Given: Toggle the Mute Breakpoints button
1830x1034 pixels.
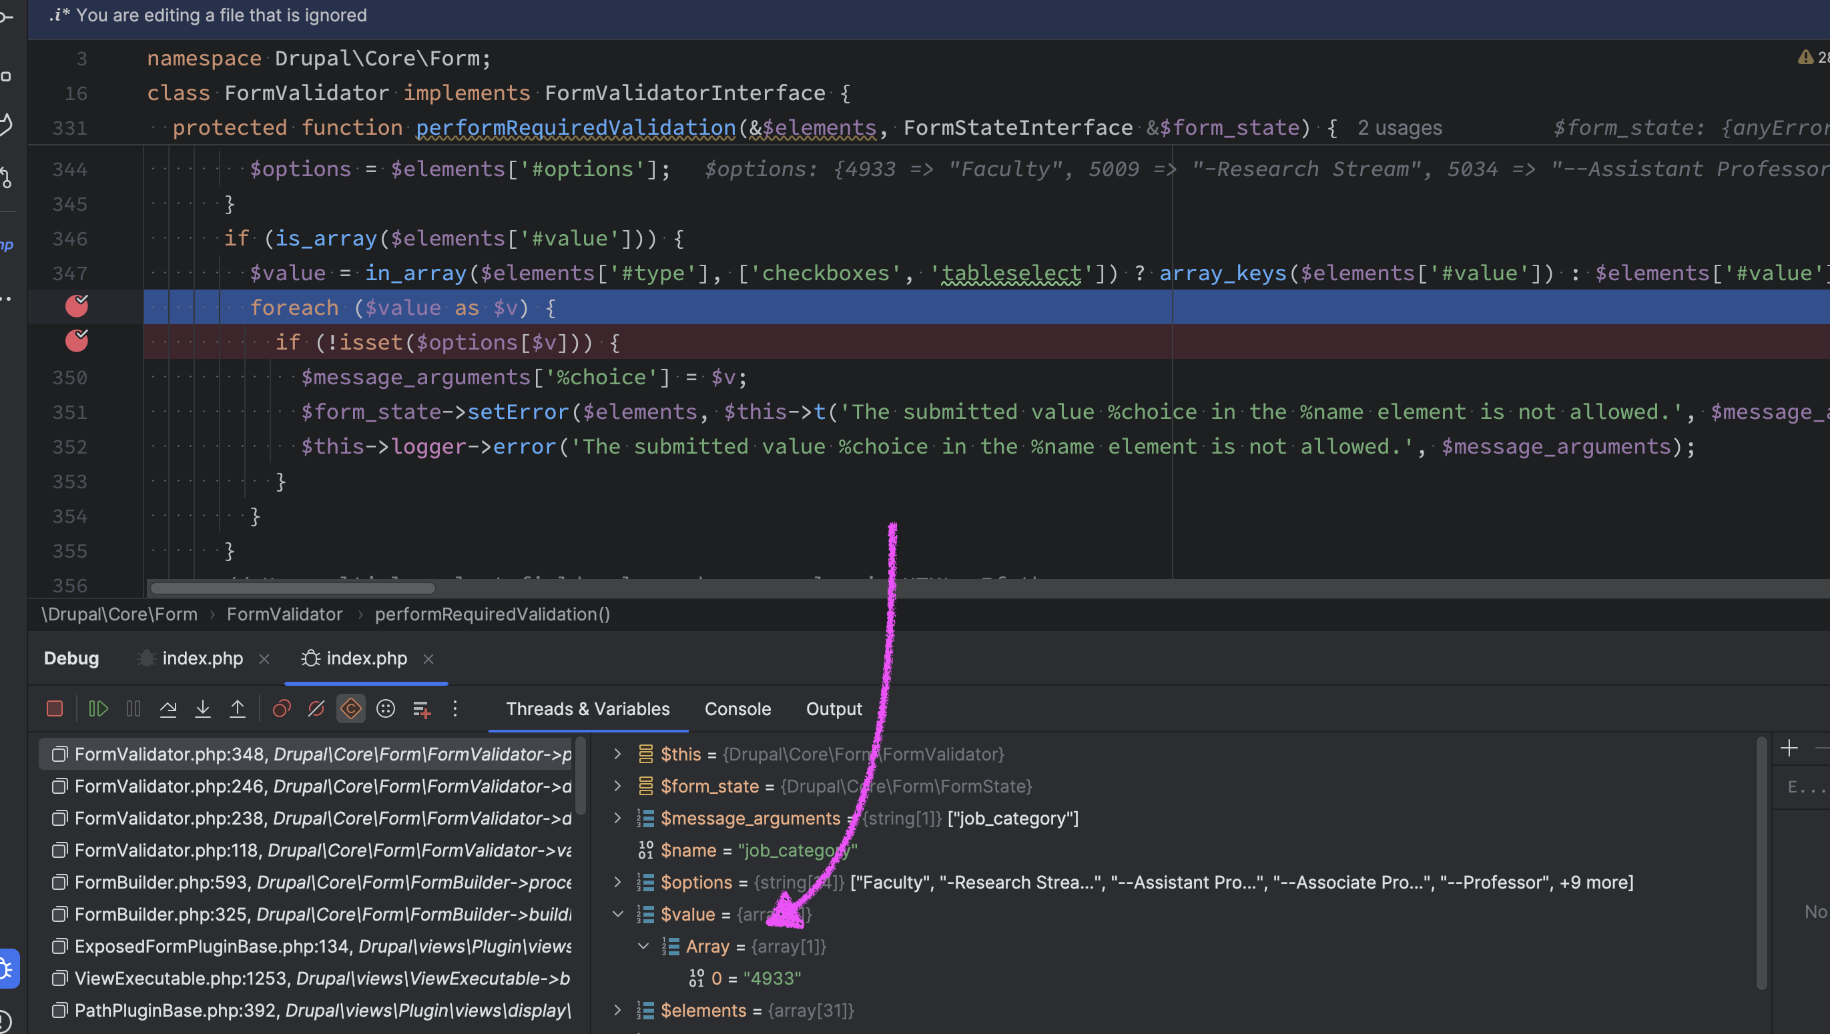Looking at the screenshot, I should (316, 708).
